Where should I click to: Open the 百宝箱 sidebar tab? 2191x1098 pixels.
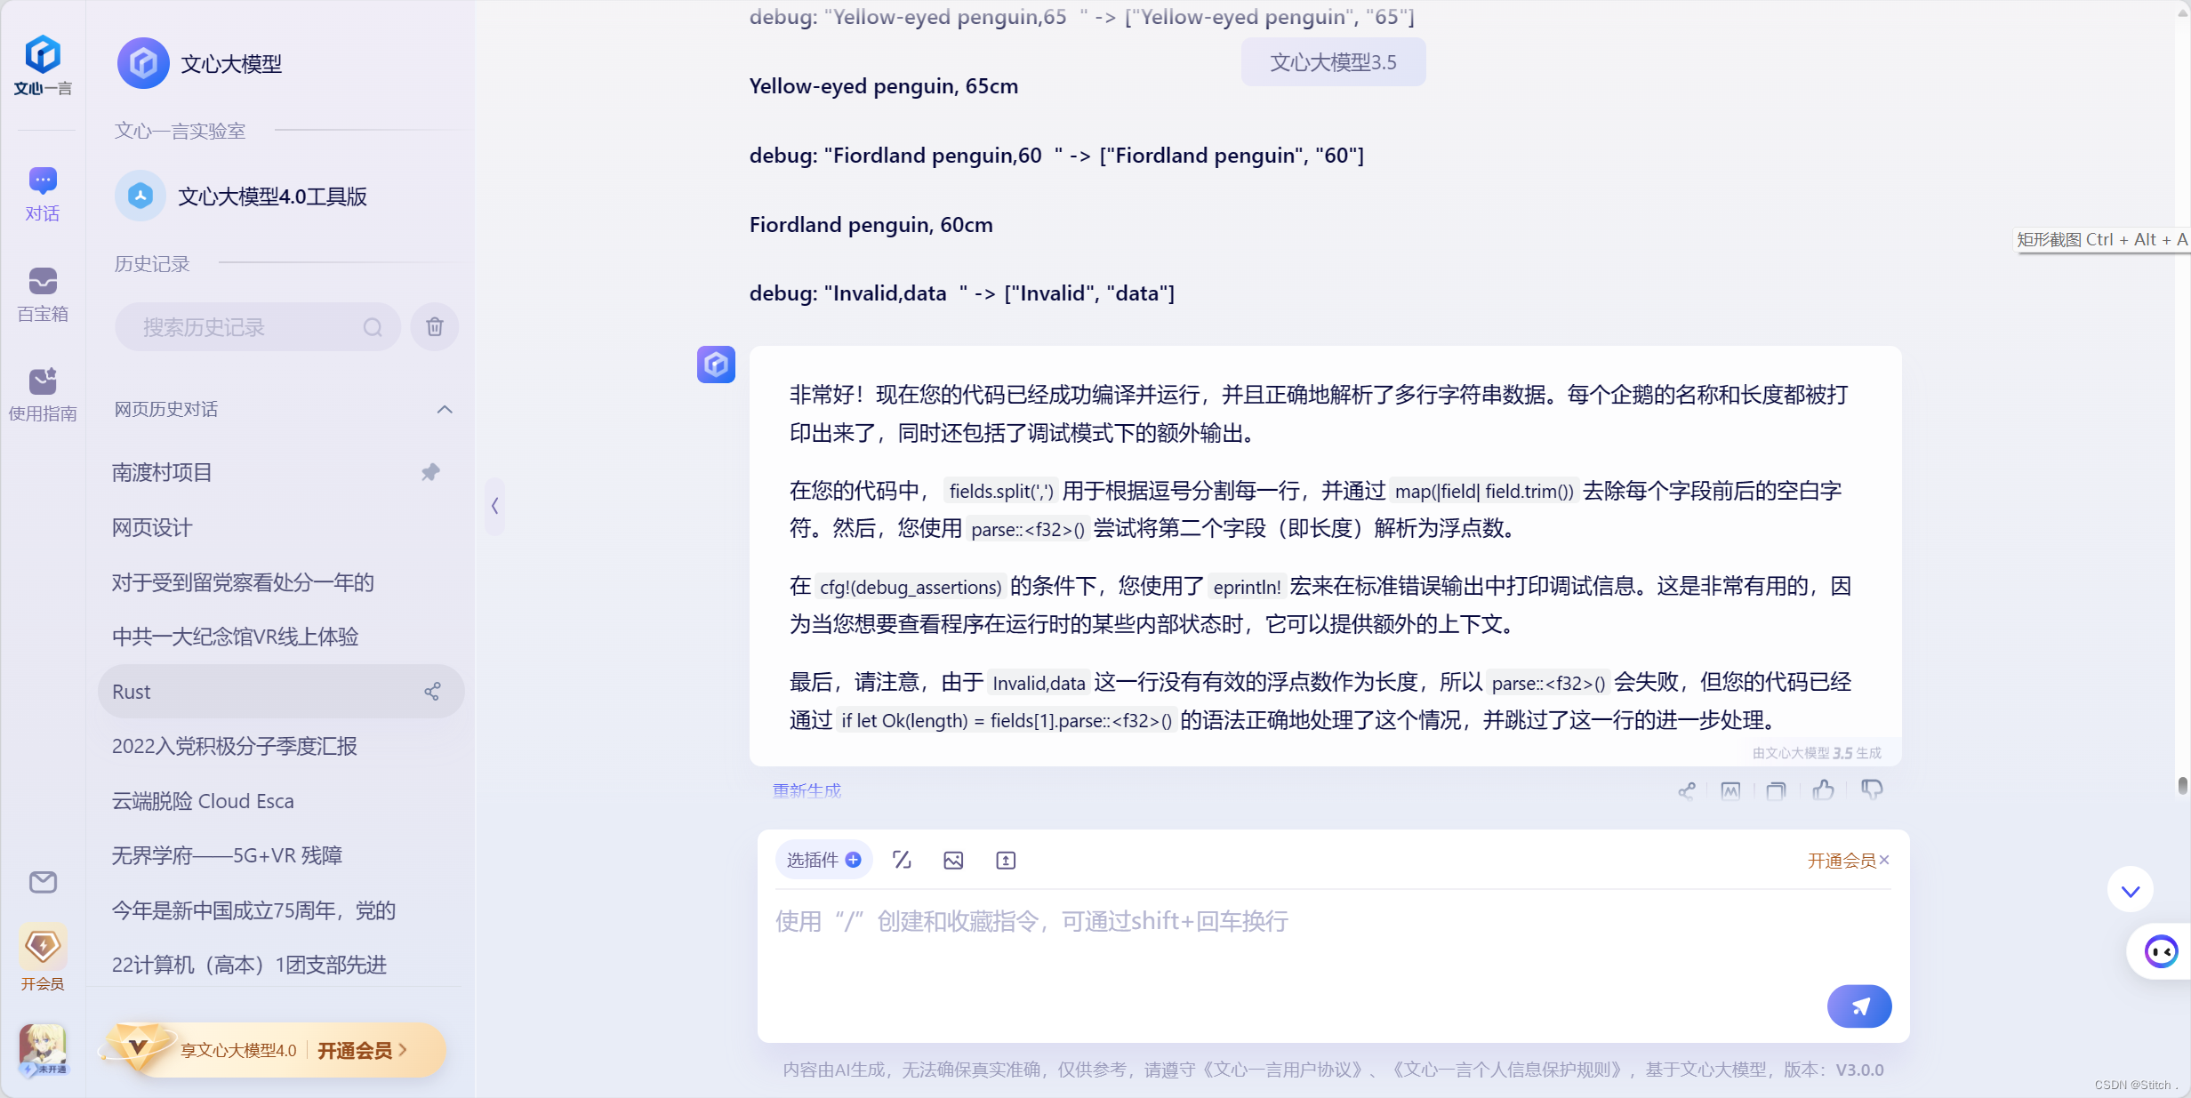pos(43,294)
